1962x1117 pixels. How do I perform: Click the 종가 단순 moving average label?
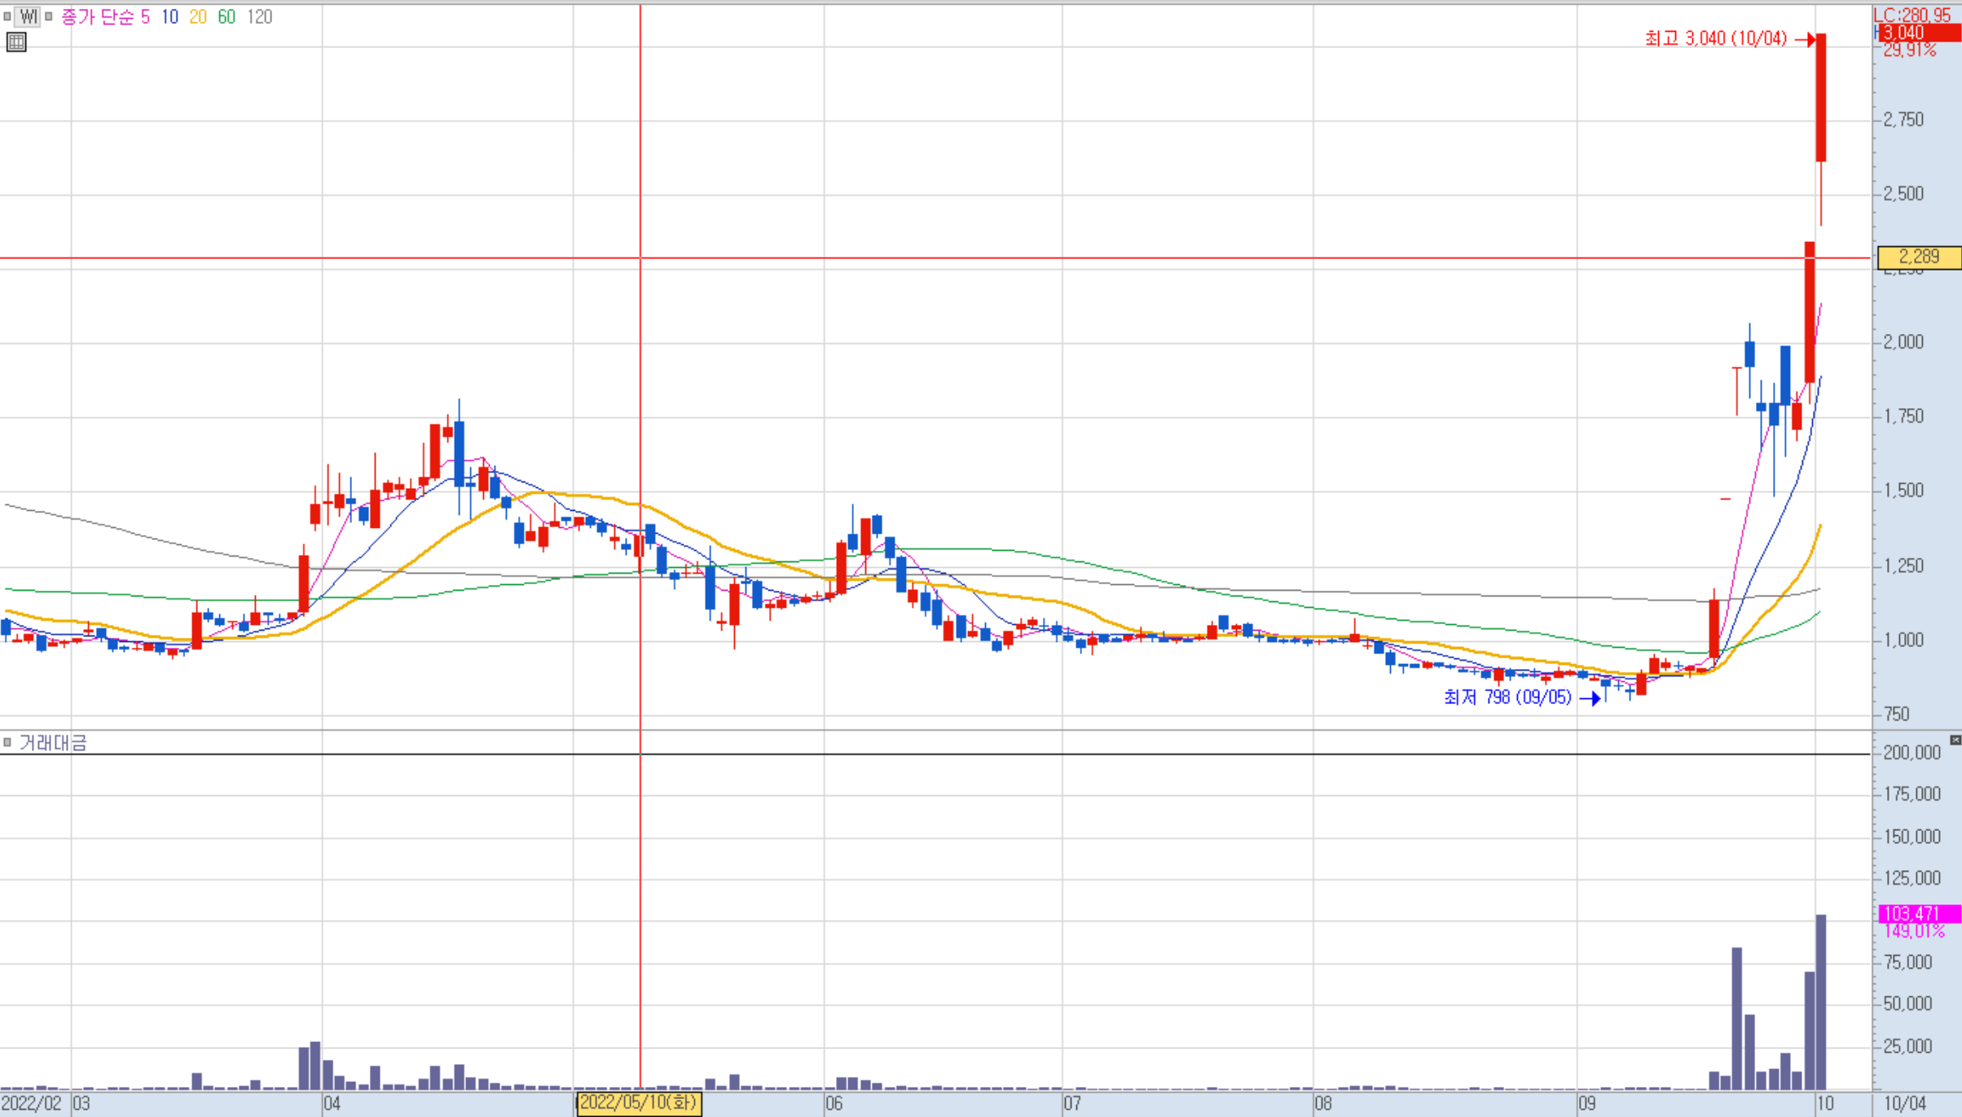pyautogui.click(x=97, y=16)
